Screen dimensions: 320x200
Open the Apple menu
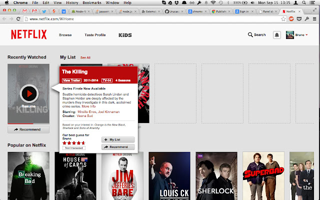(x=6, y=2)
